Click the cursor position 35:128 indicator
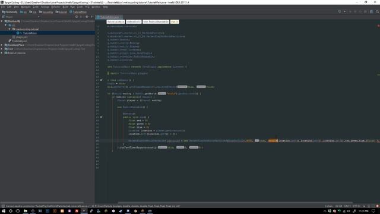The width and height of the screenshot is (380, 214). point(339,206)
